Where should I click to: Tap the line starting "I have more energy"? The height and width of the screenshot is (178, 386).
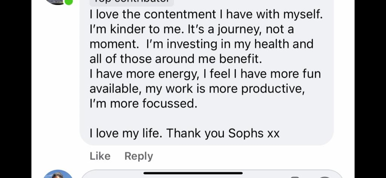click(205, 74)
